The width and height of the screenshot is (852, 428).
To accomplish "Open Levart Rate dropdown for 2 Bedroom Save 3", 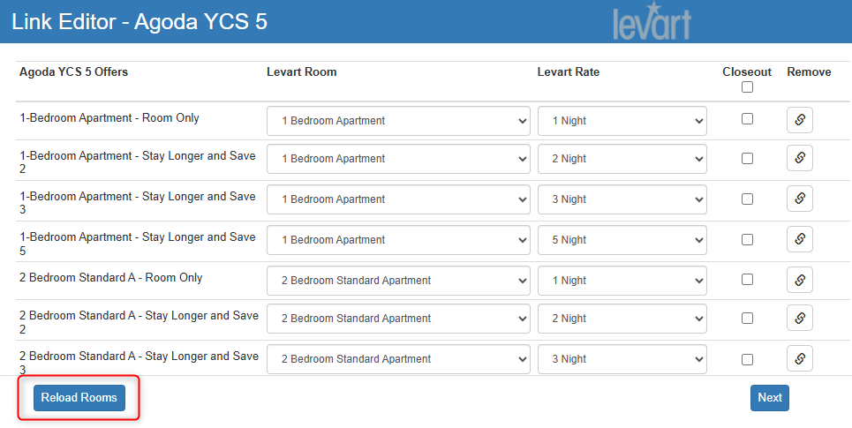I will [x=622, y=359].
